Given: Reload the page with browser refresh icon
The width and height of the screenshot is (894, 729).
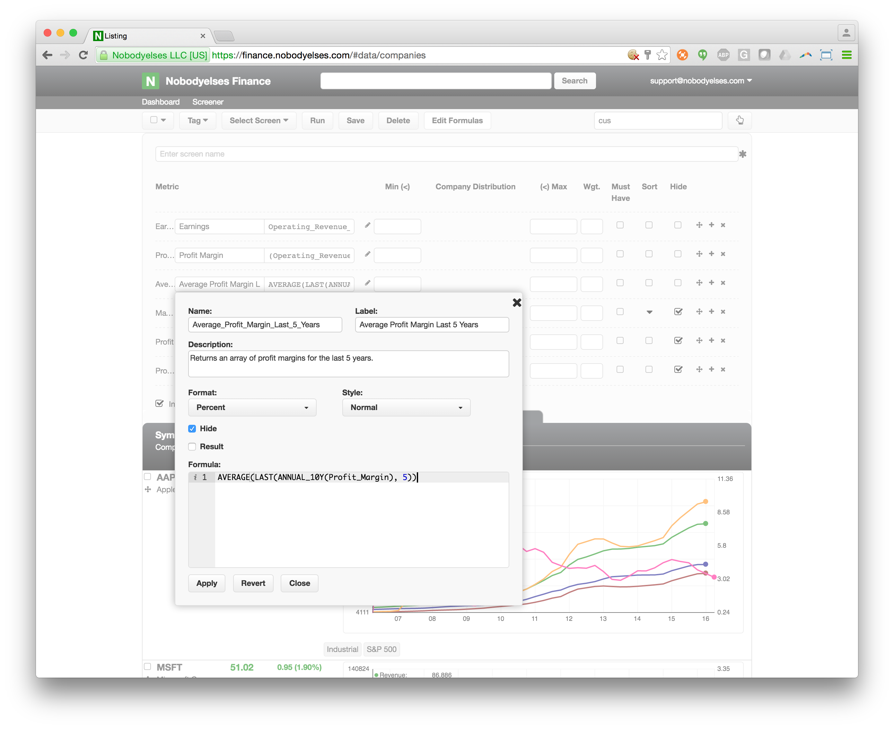Looking at the screenshot, I should click(83, 55).
